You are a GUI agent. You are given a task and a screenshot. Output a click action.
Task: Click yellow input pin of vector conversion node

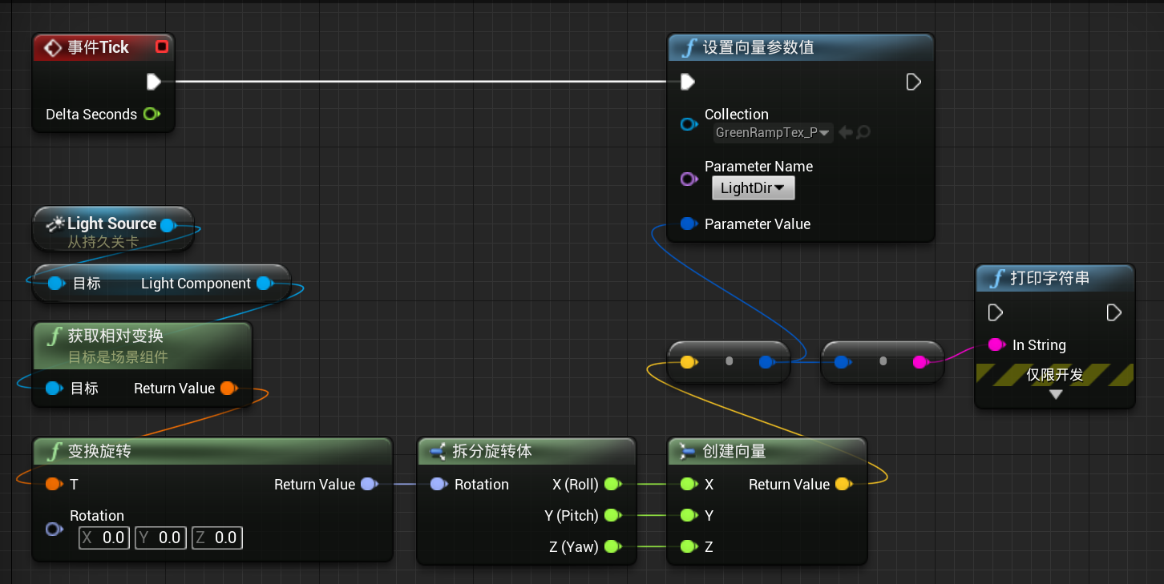click(x=688, y=362)
